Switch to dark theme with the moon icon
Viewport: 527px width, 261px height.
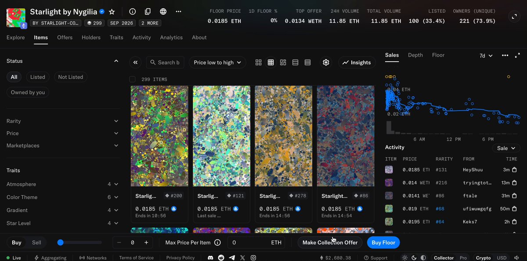pyautogui.click(x=414, y=258)
